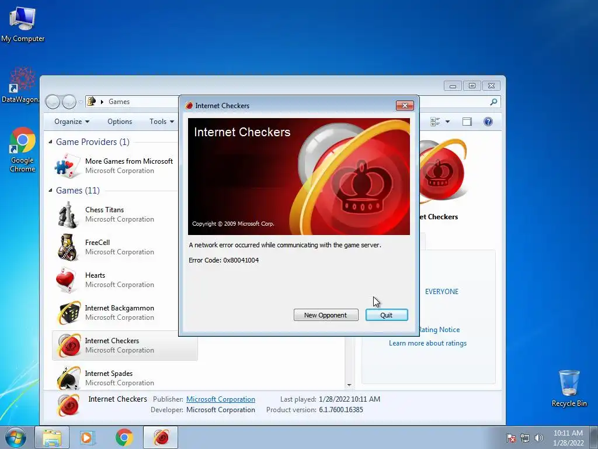Open the Organize menu
The width and height of the screenshot is (598, 449).
click(72, 122)
